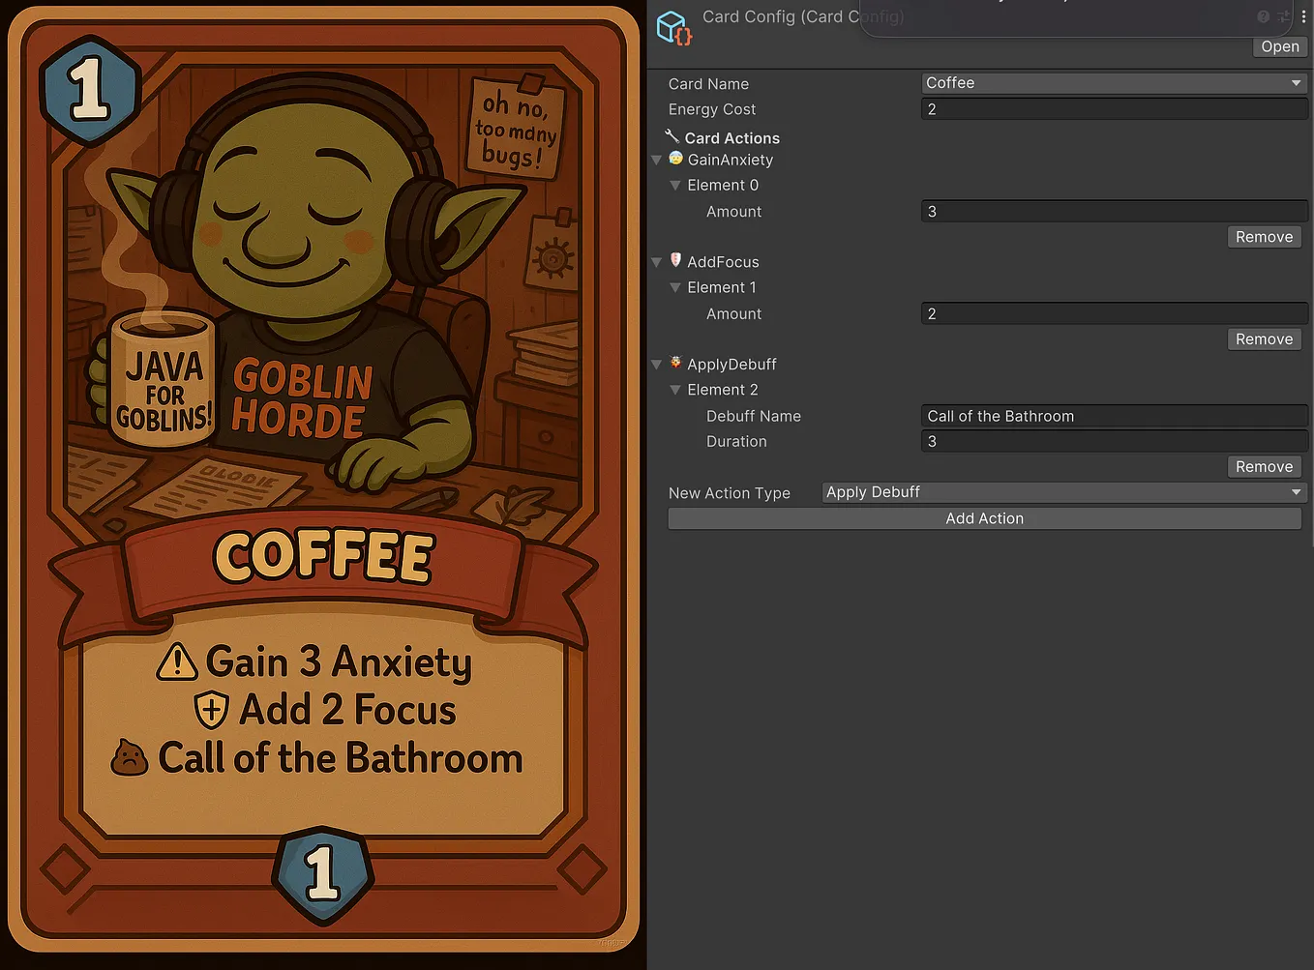Image resolution: width=1314 pixels, height=970 pixels.
Task: Click the Duration value field
Action: 1113,441
